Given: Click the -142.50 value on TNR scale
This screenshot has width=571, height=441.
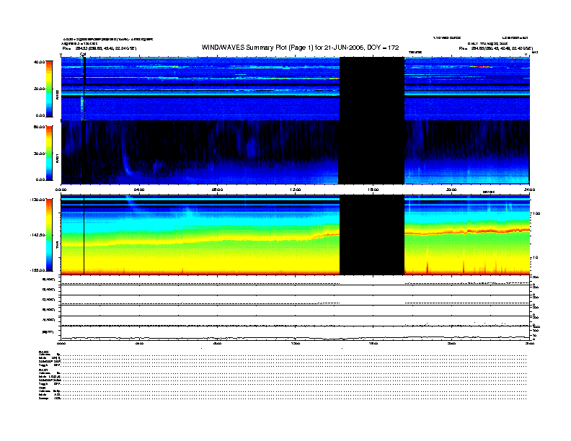Looking at the screenshot, I should pyautogui.click(x=38, y=235).
